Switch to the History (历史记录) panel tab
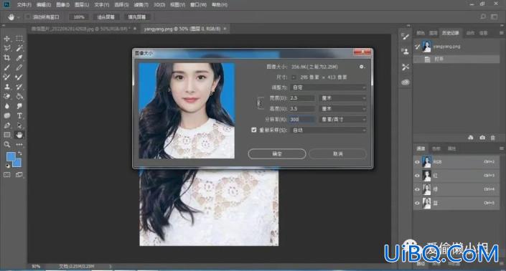 coord(450,33)
